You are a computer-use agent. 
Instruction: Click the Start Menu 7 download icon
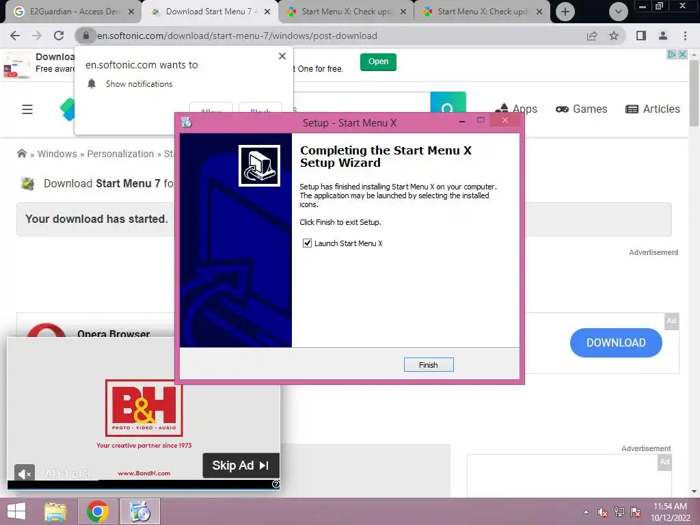point(28,183)
